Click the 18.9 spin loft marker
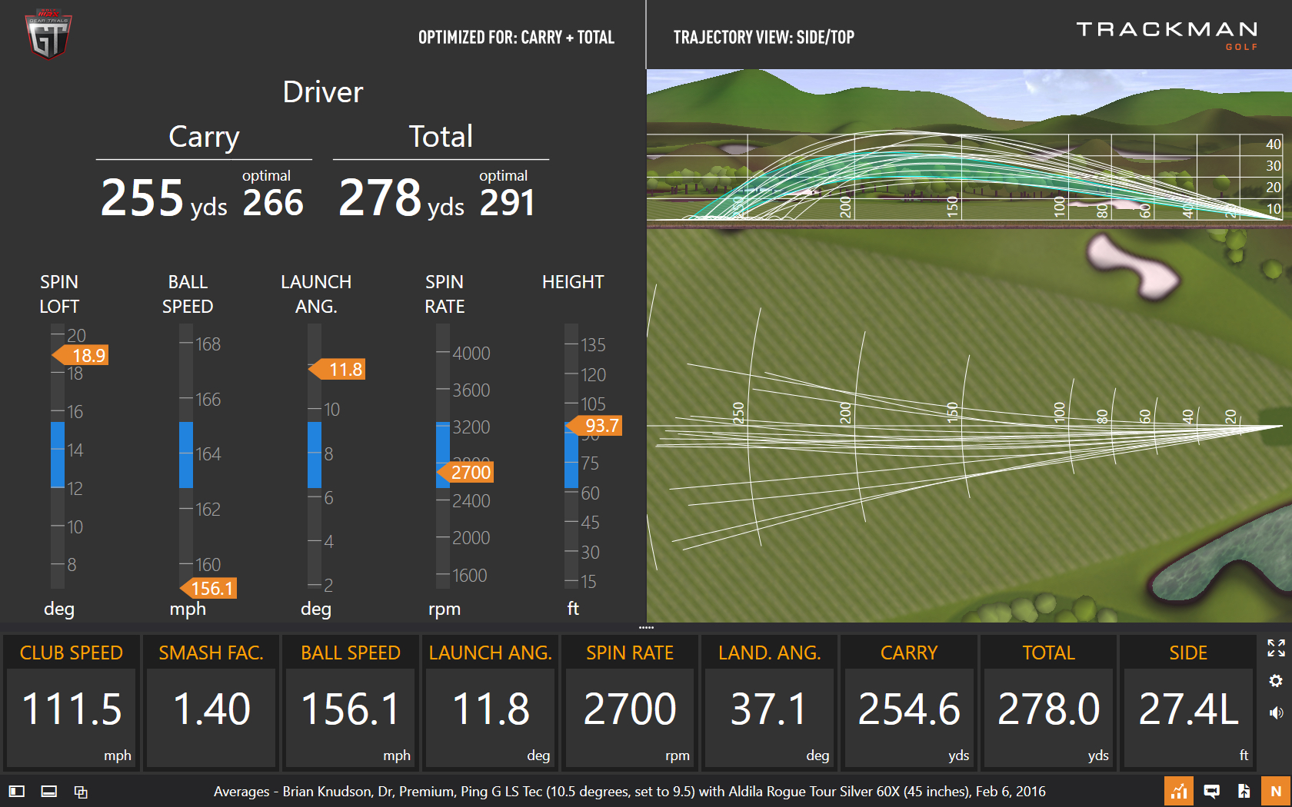 (x=81, y=355)
